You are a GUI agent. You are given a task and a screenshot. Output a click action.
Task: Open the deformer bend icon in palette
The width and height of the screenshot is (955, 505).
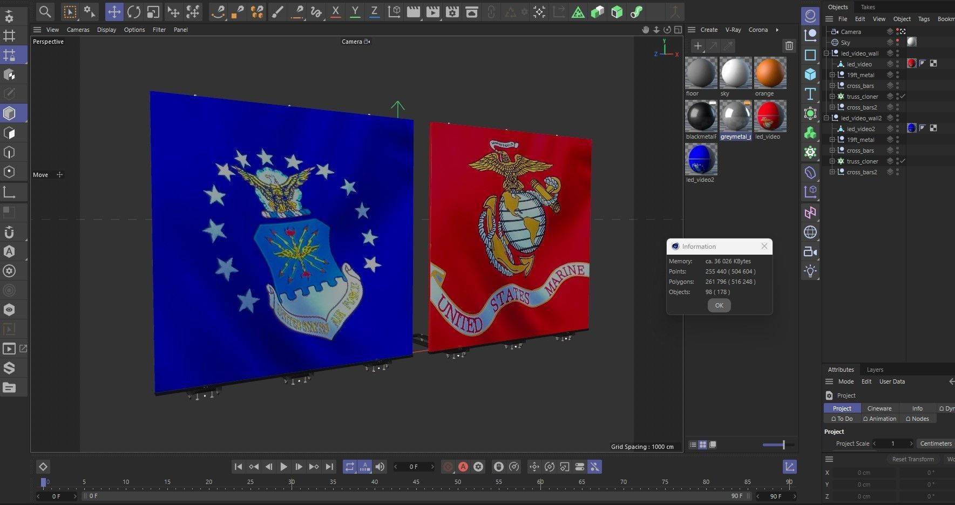pos(810,172)
